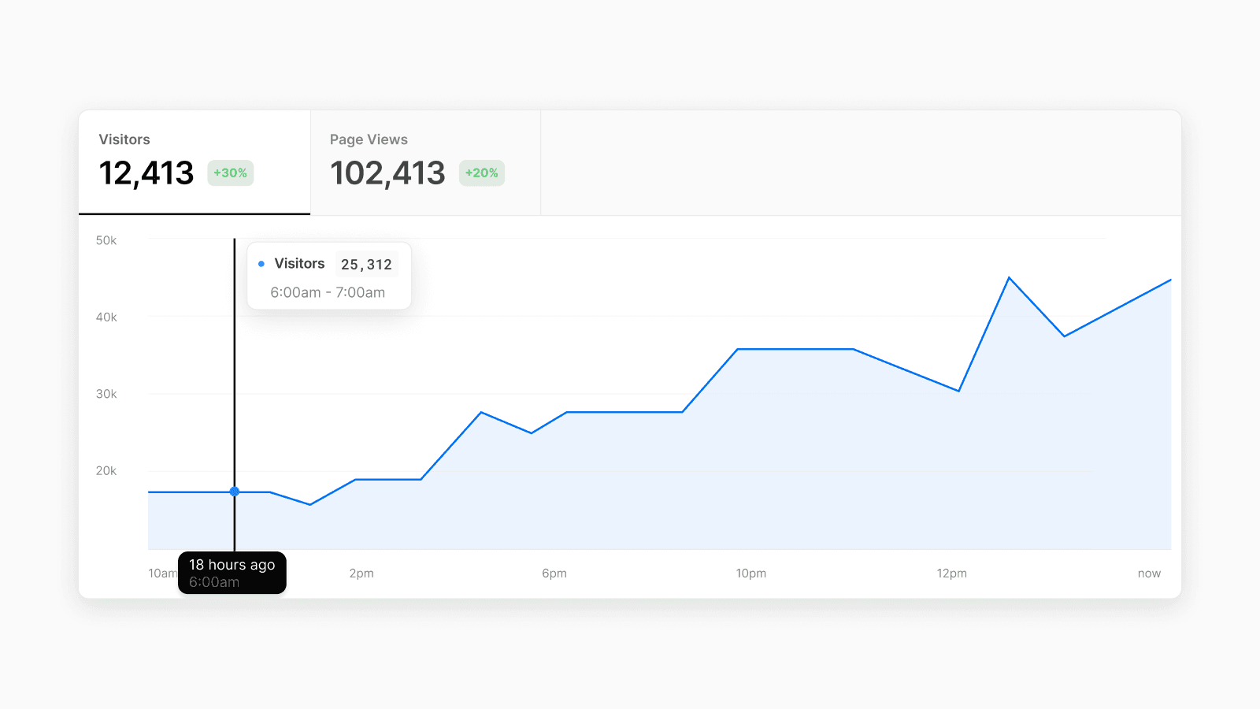Click the 50k y-axis label
The width and height of the screenshot is (1260, 709).
click(x=106, y=240)
